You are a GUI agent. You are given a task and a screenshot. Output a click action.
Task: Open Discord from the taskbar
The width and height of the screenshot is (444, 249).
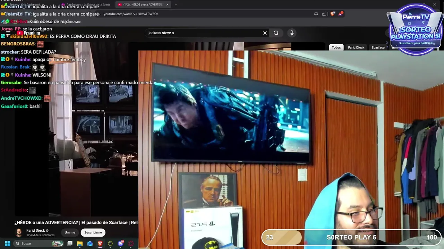tap(121, 243)
